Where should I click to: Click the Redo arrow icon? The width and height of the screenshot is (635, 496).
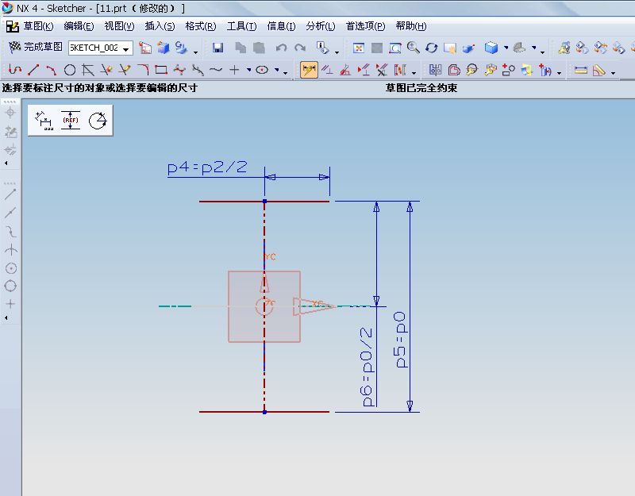click(x=300, y=48)
